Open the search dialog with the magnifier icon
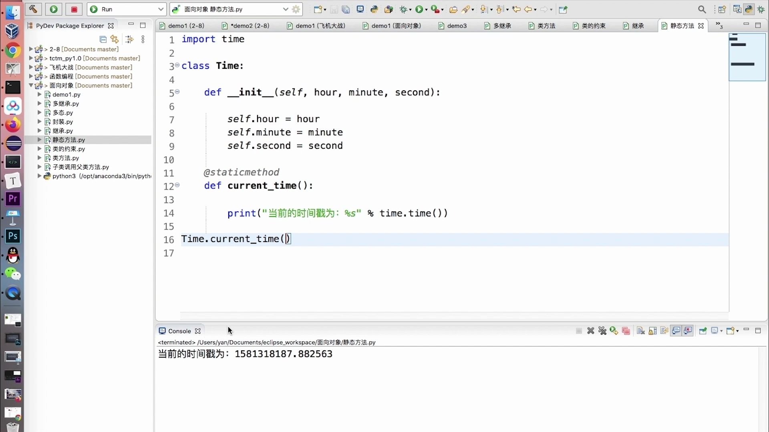769x432 pixels. point(702,9)
